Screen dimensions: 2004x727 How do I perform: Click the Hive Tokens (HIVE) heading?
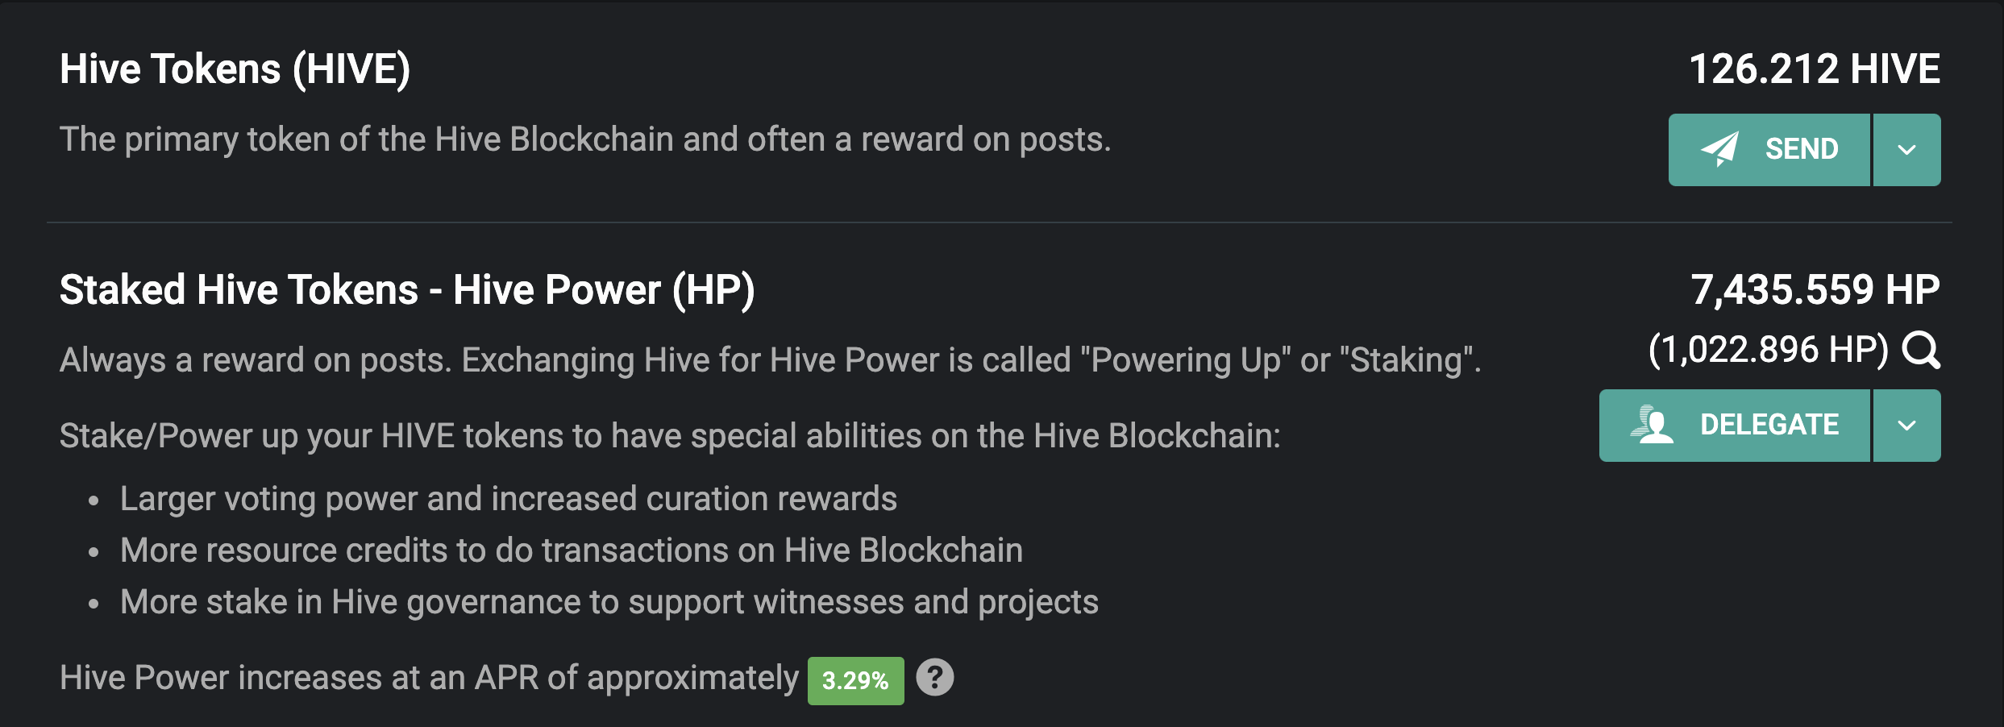[x=235, y=69]
